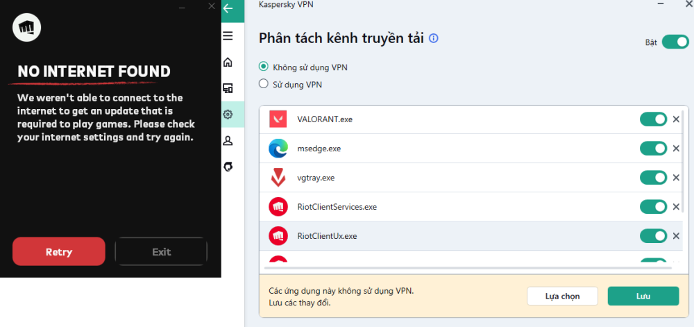Toggle the RiotClientUx.exe switch
The height and width of the screenshot is (327, 694).
click(x=653, y=236)
